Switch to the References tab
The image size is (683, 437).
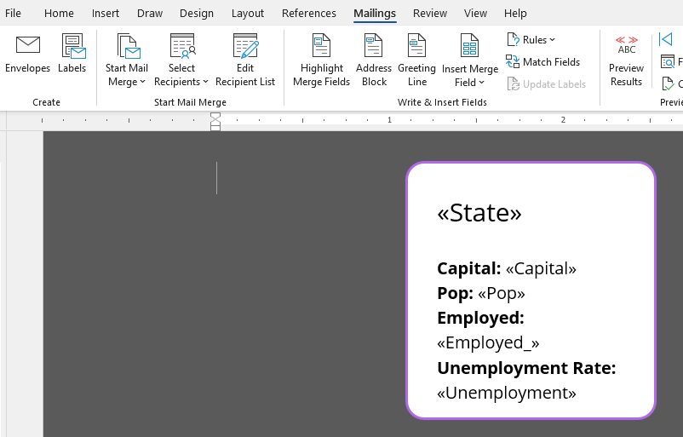click(309, 13)
